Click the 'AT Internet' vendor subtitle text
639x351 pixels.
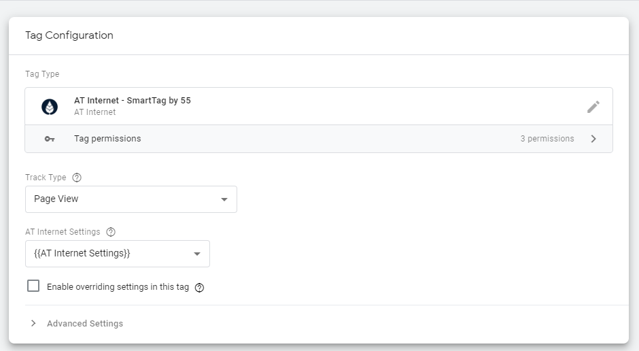pyautogui.click(x=94, y=112)
